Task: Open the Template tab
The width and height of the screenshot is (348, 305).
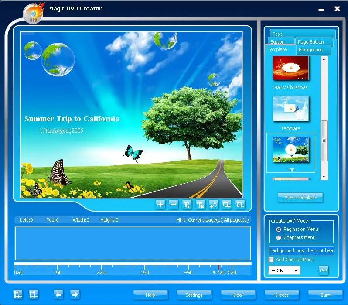Action: click(280, 49)
